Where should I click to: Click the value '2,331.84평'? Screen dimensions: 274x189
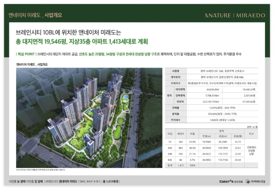249,96
